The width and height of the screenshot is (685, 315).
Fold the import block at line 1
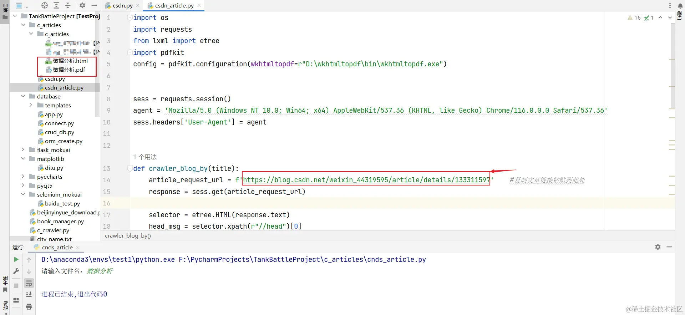click(130, 17)
